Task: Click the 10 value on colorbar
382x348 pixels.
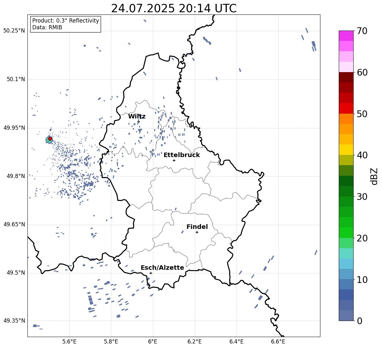Action: (x=362, y=280)
